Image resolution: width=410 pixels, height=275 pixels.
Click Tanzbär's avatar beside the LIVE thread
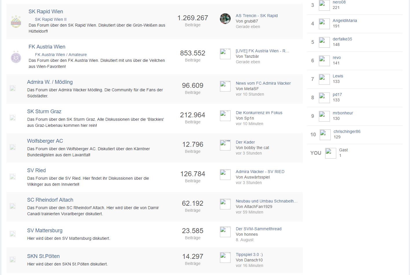225,54
